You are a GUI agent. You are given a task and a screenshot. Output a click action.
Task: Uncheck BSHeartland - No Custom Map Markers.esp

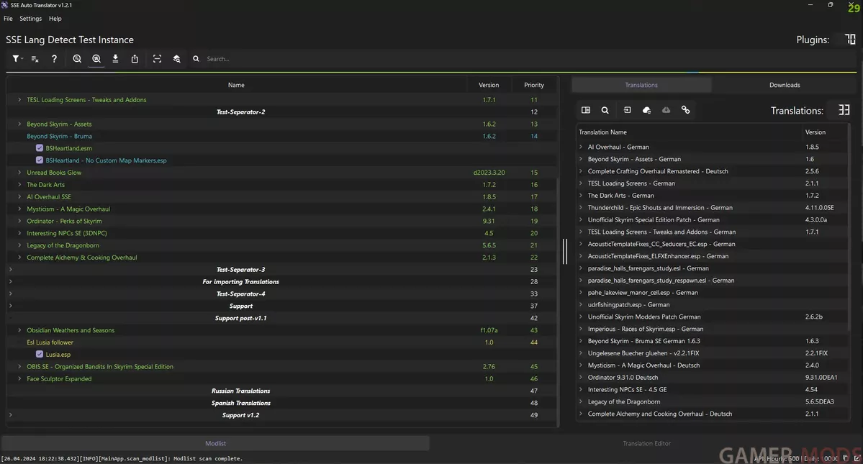pyautogui.click(x=40, y=160)
